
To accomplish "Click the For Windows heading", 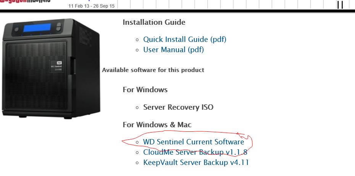I will point(145,90).
